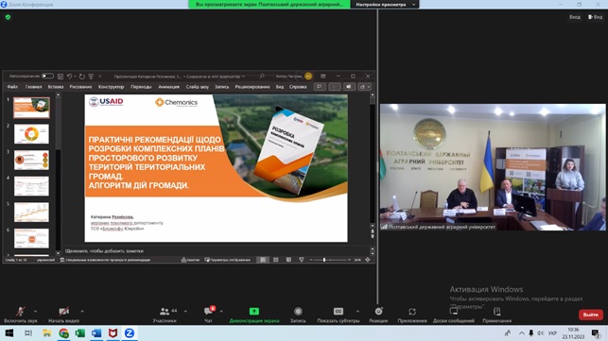Open Word from the taskbar
This screenshot has height=341, width=608.
96,333
